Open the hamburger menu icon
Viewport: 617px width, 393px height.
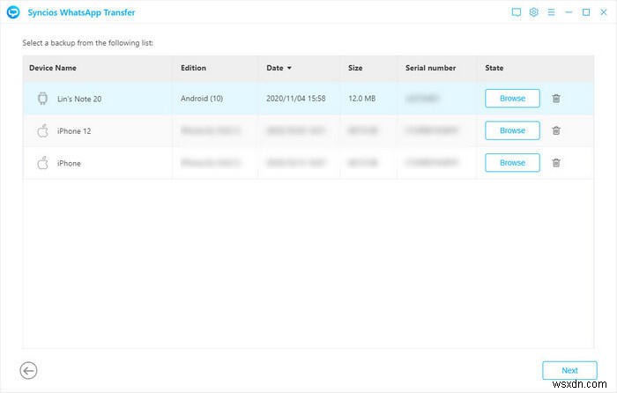coord(551,12)
